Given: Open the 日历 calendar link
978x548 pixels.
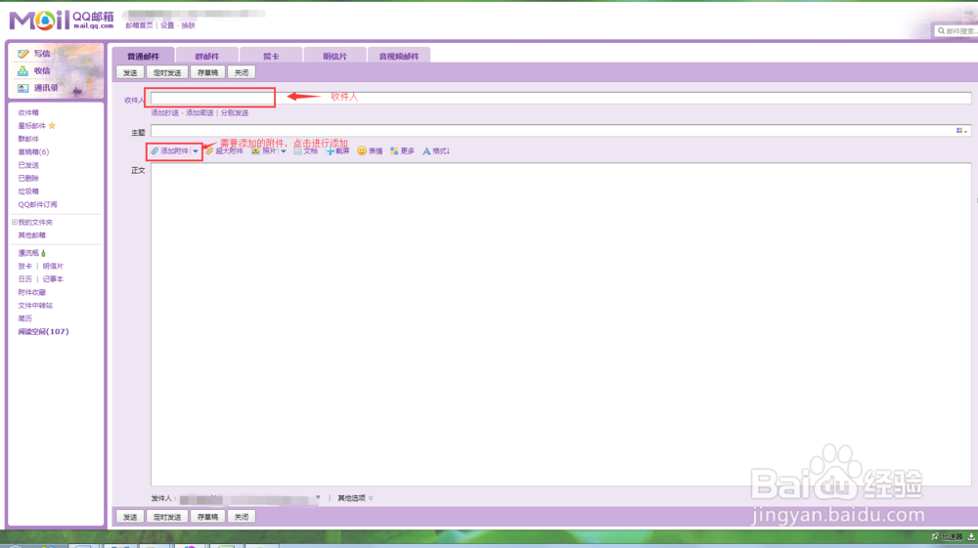Looking at the screenshot, I should pos(25,279).
